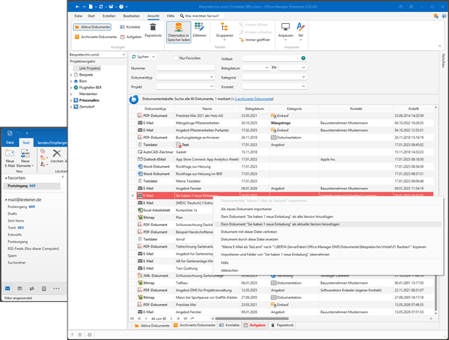Open Outlook People navigation icon
Image resolution: width=449 pixels, height=340 pixels.
tap(31, 288)
